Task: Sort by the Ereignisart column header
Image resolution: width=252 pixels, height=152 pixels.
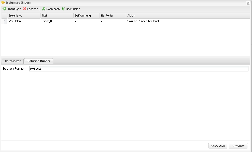Action: click(24, 16)
